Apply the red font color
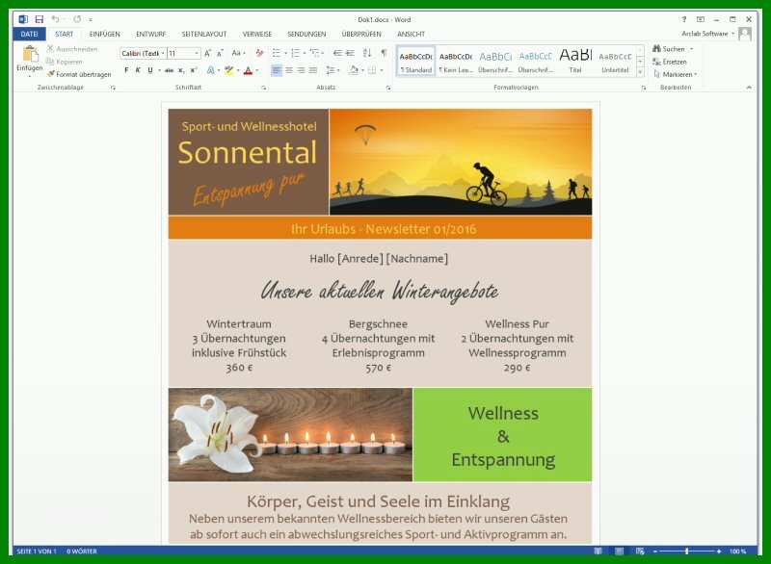 coord(249,70)
